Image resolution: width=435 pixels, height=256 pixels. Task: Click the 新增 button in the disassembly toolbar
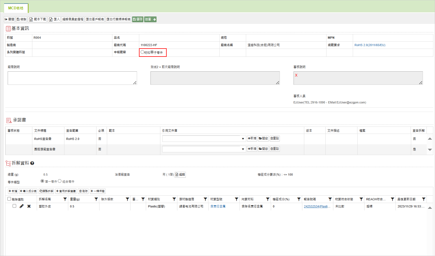13,191
